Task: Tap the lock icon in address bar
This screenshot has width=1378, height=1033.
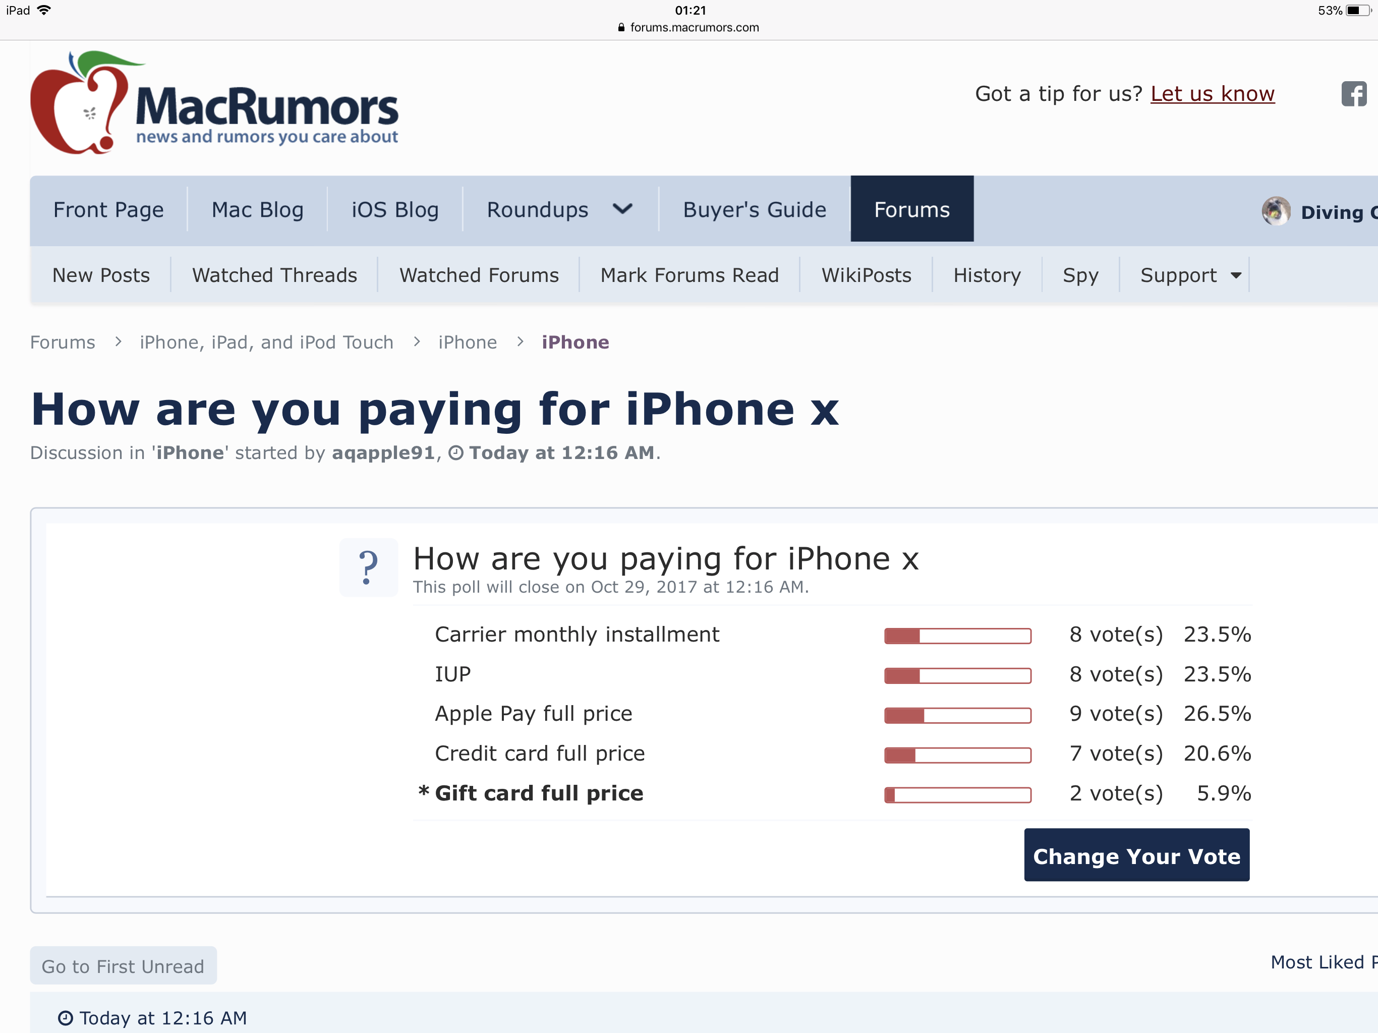Action: click(621, 27)
